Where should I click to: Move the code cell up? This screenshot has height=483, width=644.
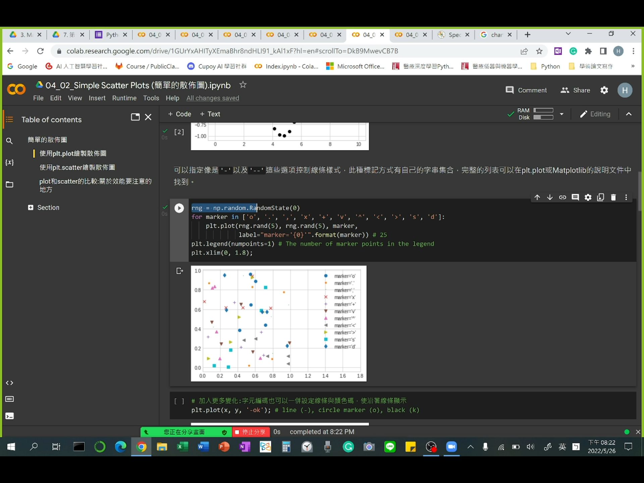coord(537,197)
